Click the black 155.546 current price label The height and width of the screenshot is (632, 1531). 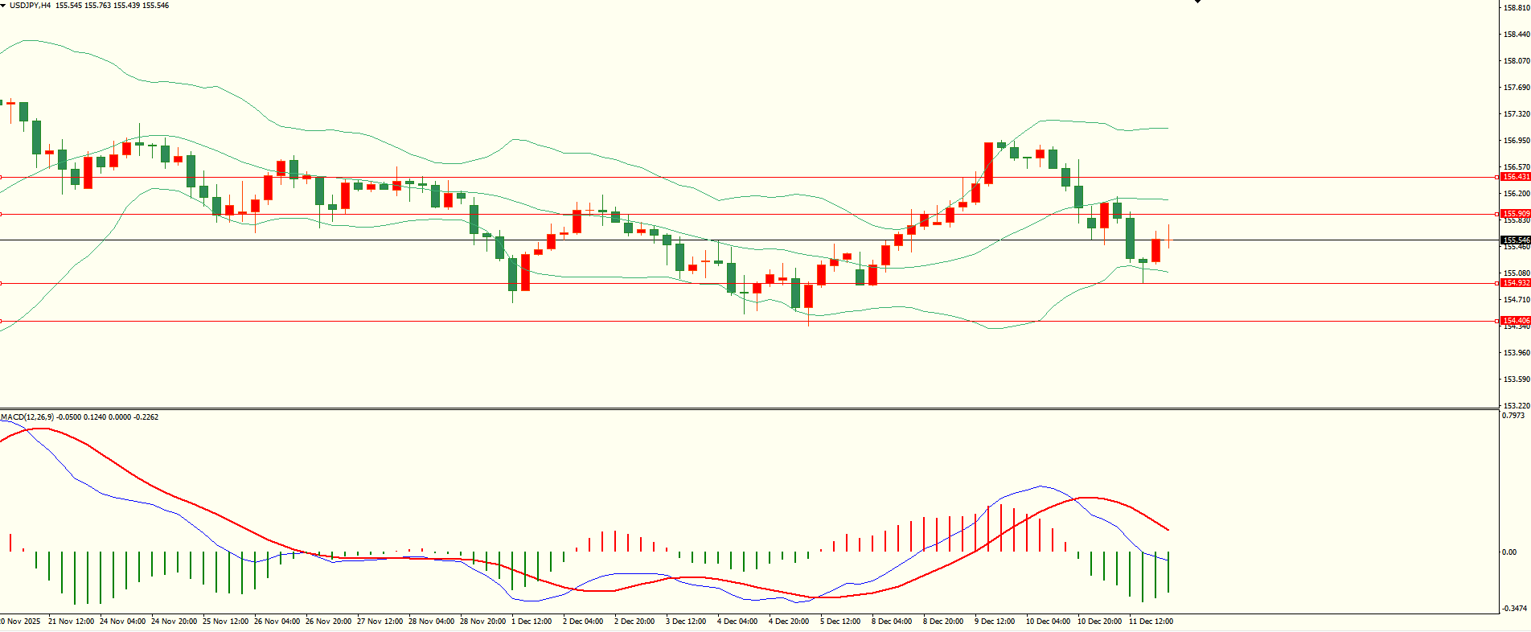click(1516, 240)
